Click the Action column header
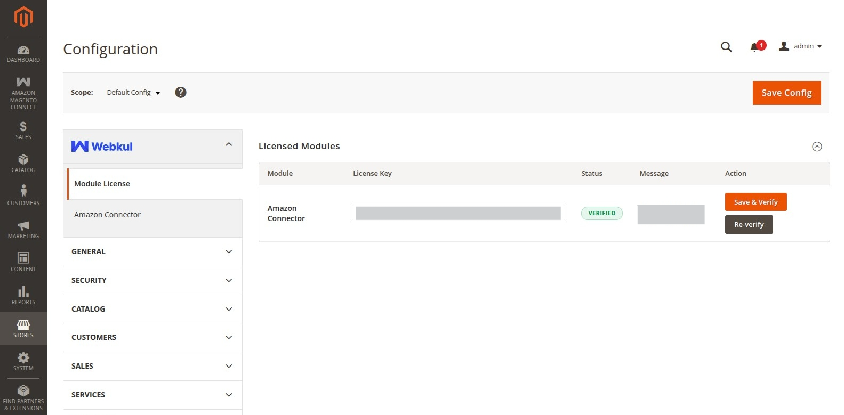 pyautogui.click(x=736, y=174)
